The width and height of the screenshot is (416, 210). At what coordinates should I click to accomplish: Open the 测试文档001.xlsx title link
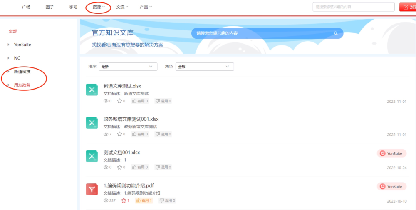(122, 152)
